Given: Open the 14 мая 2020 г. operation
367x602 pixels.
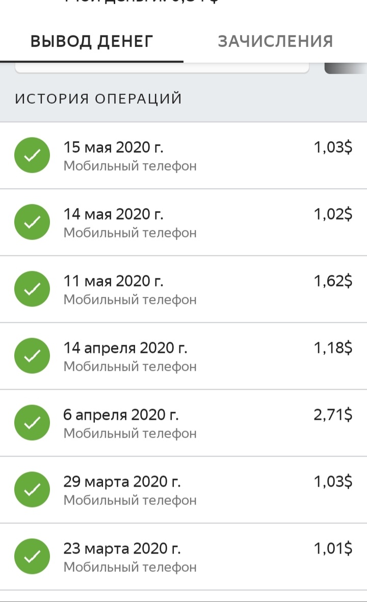Looking at the screenshot, I should click(x=183, y=222).
